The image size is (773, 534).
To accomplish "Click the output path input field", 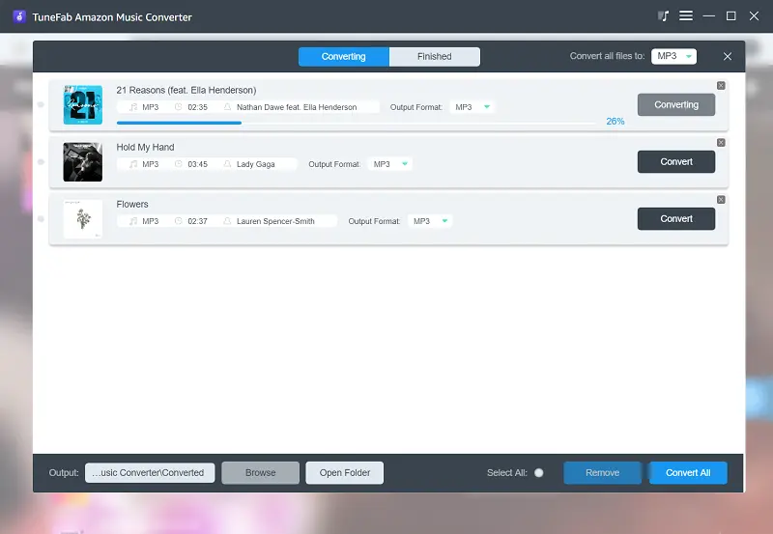I will [150, 473].
